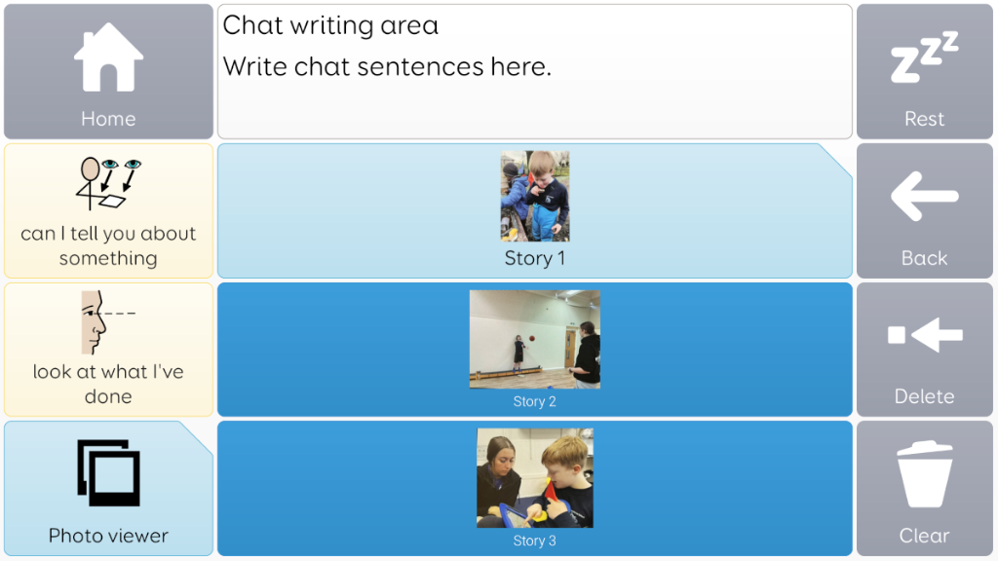Tap the Photo viewer label
Screen dimensions: 998x561
click(x=108, y=536)
